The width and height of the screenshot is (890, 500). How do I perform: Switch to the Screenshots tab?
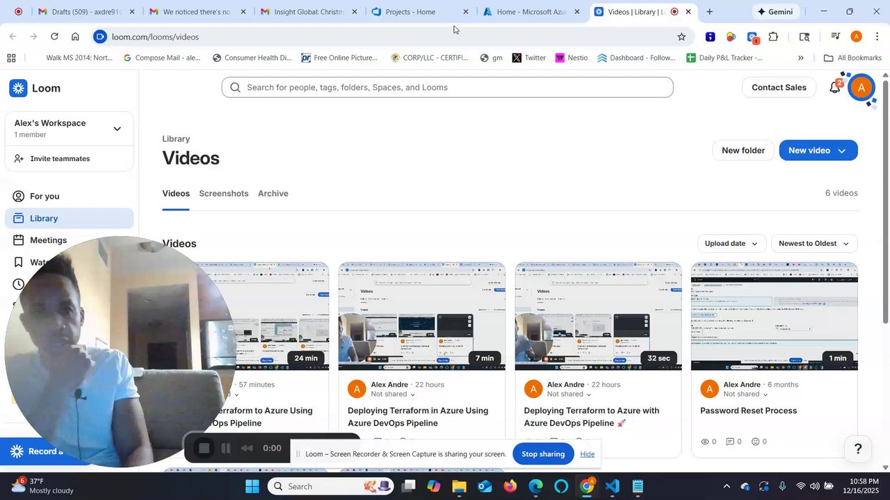tap(224, 194)
